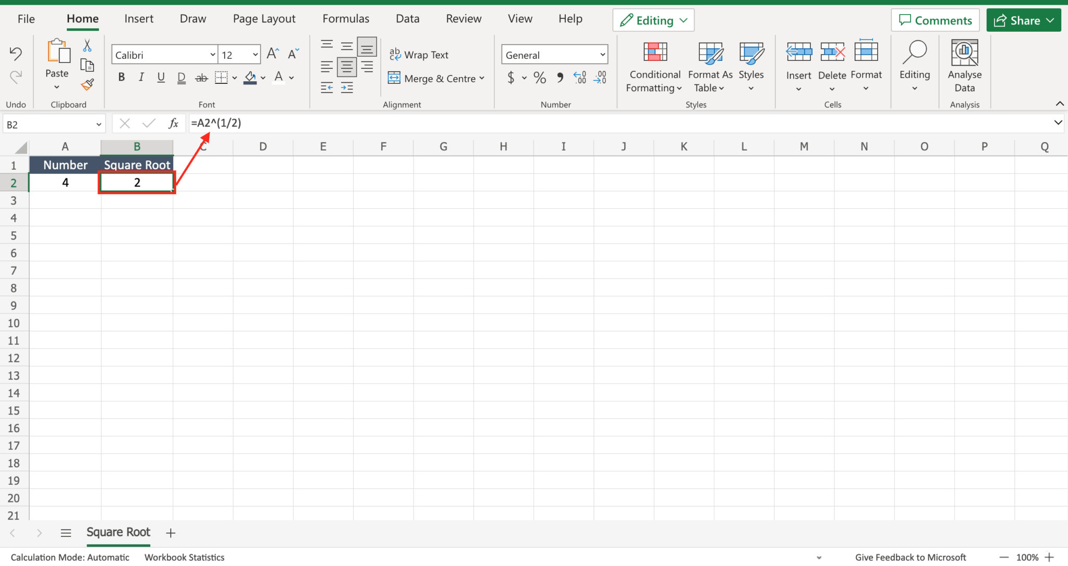Center align the cell contents
Viewport: 1068px width, 566px height.
346,66
